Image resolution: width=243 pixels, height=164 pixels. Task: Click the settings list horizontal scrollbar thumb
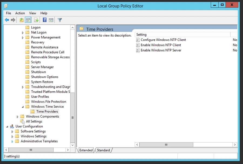click(x=166, y=144)
